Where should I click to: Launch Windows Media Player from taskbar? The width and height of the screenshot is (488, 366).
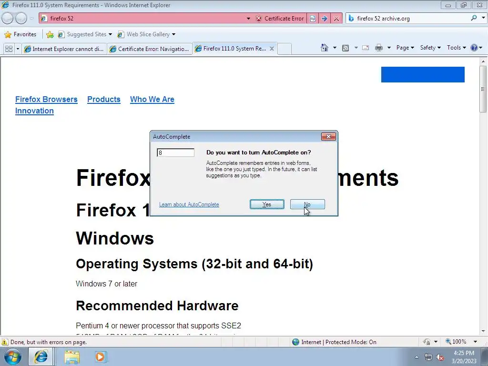tap(101, 356)
